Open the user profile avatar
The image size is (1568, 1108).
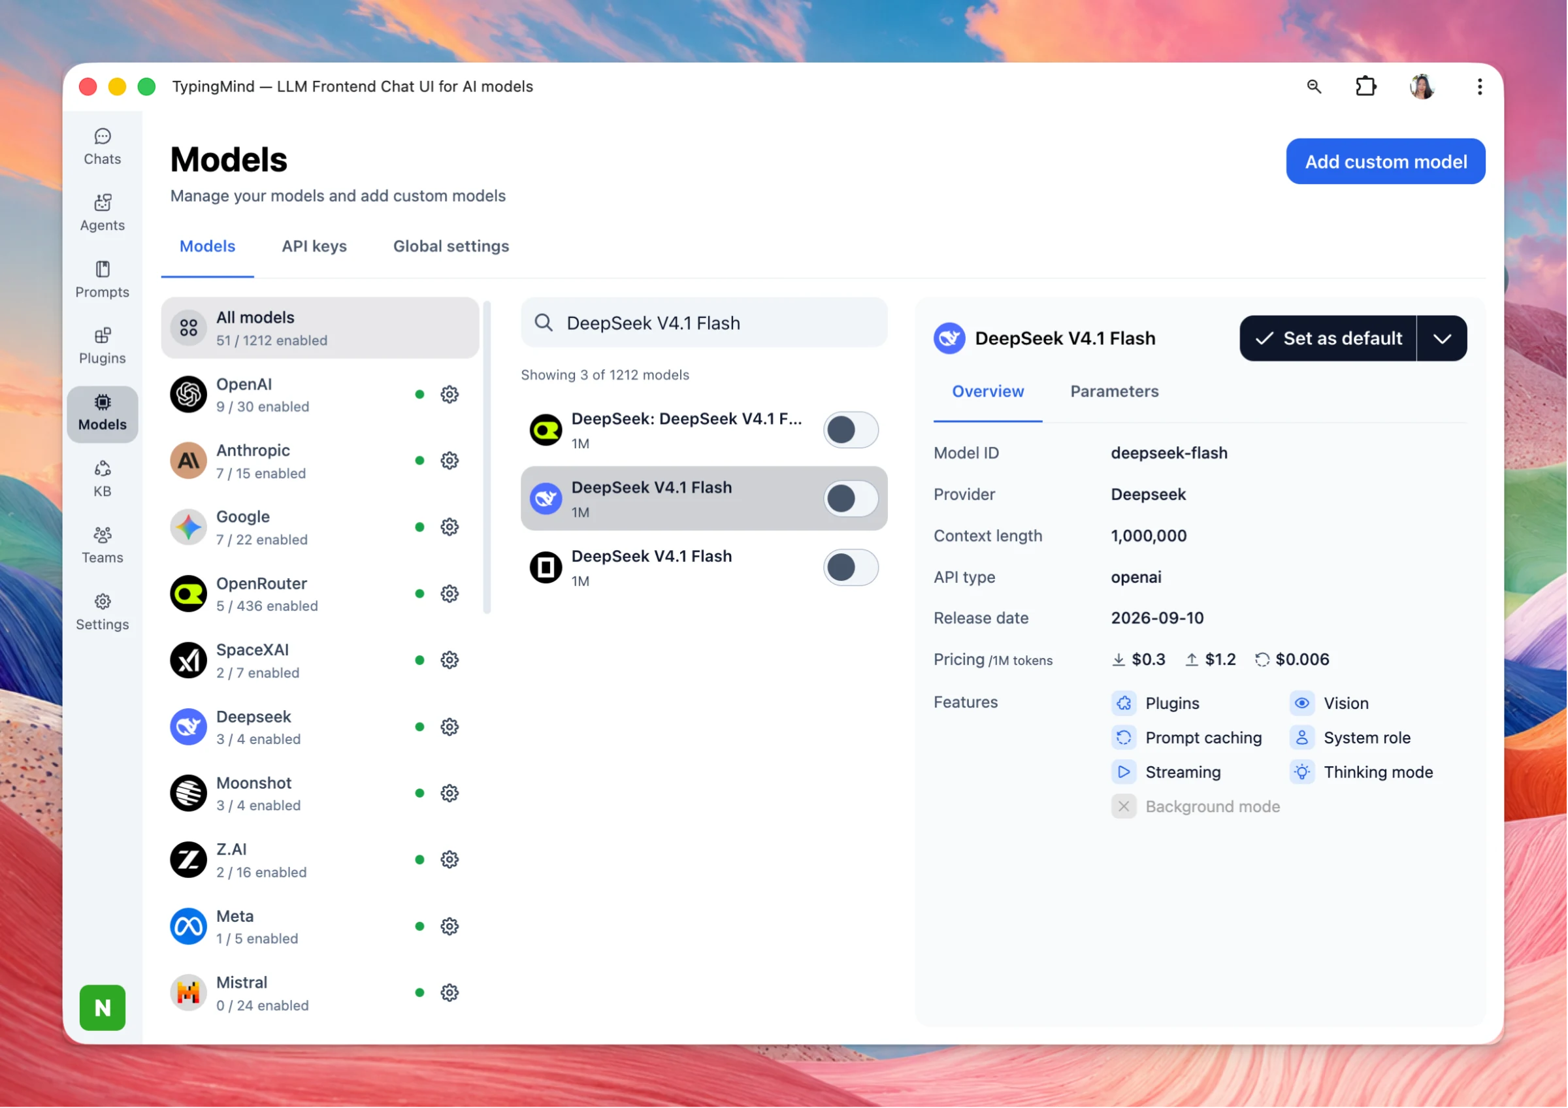[1422, 87]
